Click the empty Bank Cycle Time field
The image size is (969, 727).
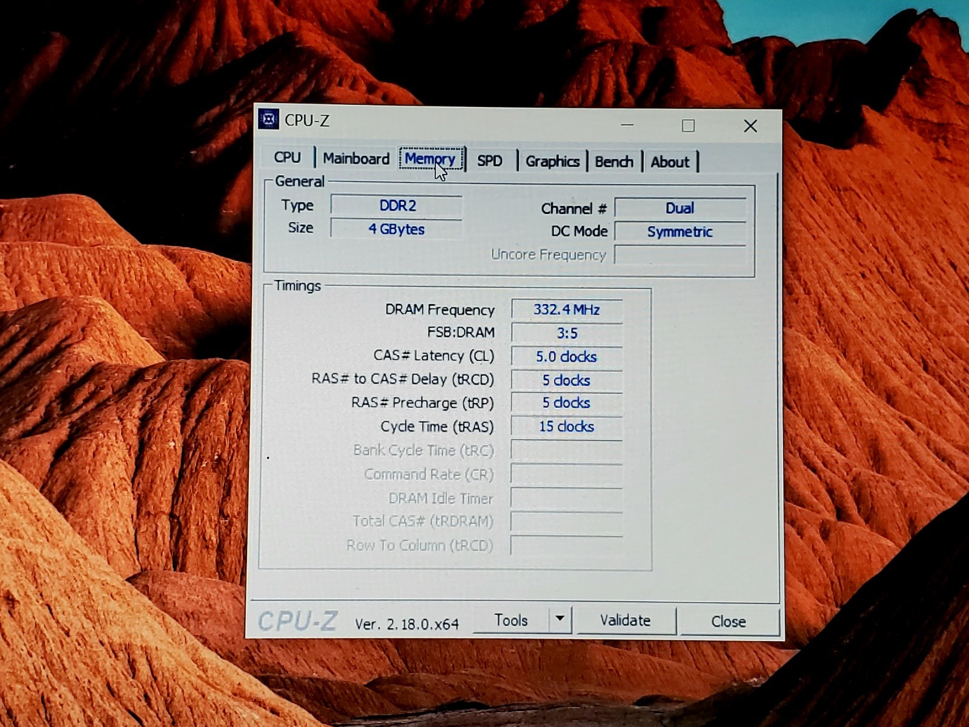[x=567, y=450]
